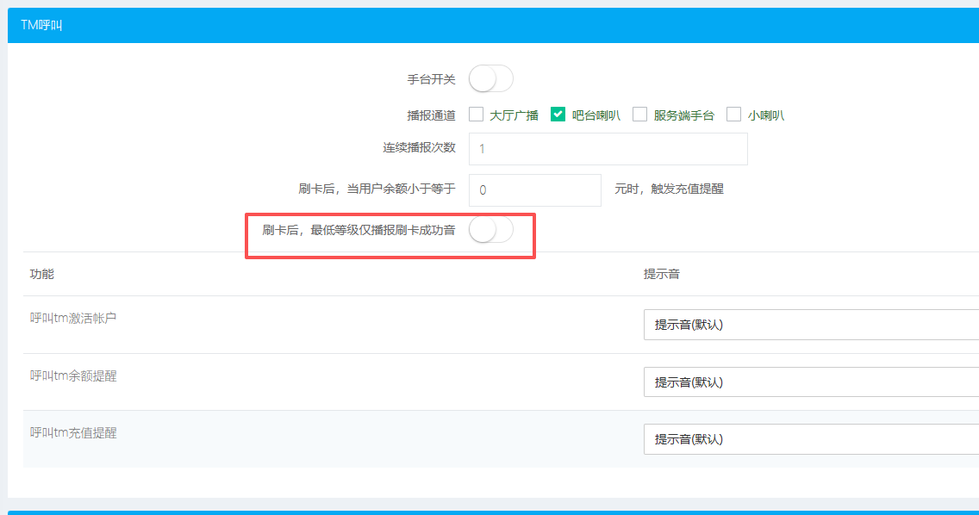
Task: Click the 功能 column header
Action: (x=42, y=274)
